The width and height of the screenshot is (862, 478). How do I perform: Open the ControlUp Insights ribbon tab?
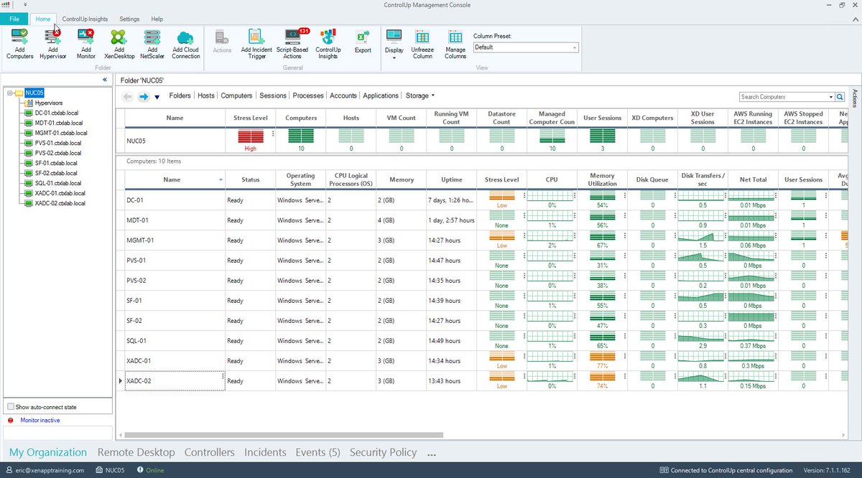[x=85, y=19]
